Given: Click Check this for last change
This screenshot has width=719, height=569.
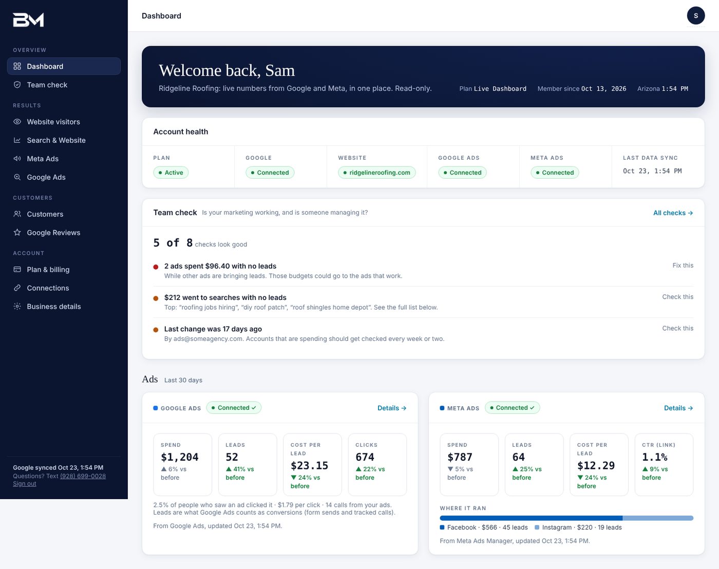Looking at the screenshot, I should pyautogui.click(x=677, y=328).
